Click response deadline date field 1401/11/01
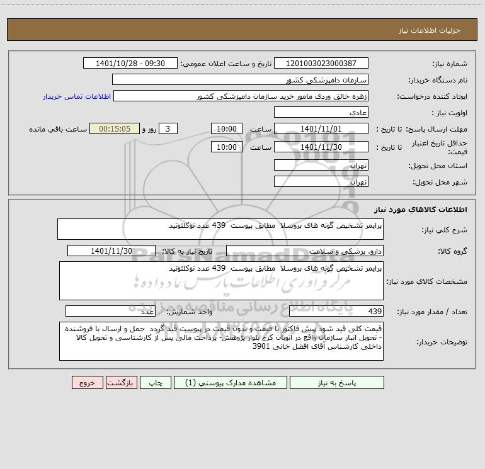The height and width of the screenshot is (469, 485). pos(321,129)
